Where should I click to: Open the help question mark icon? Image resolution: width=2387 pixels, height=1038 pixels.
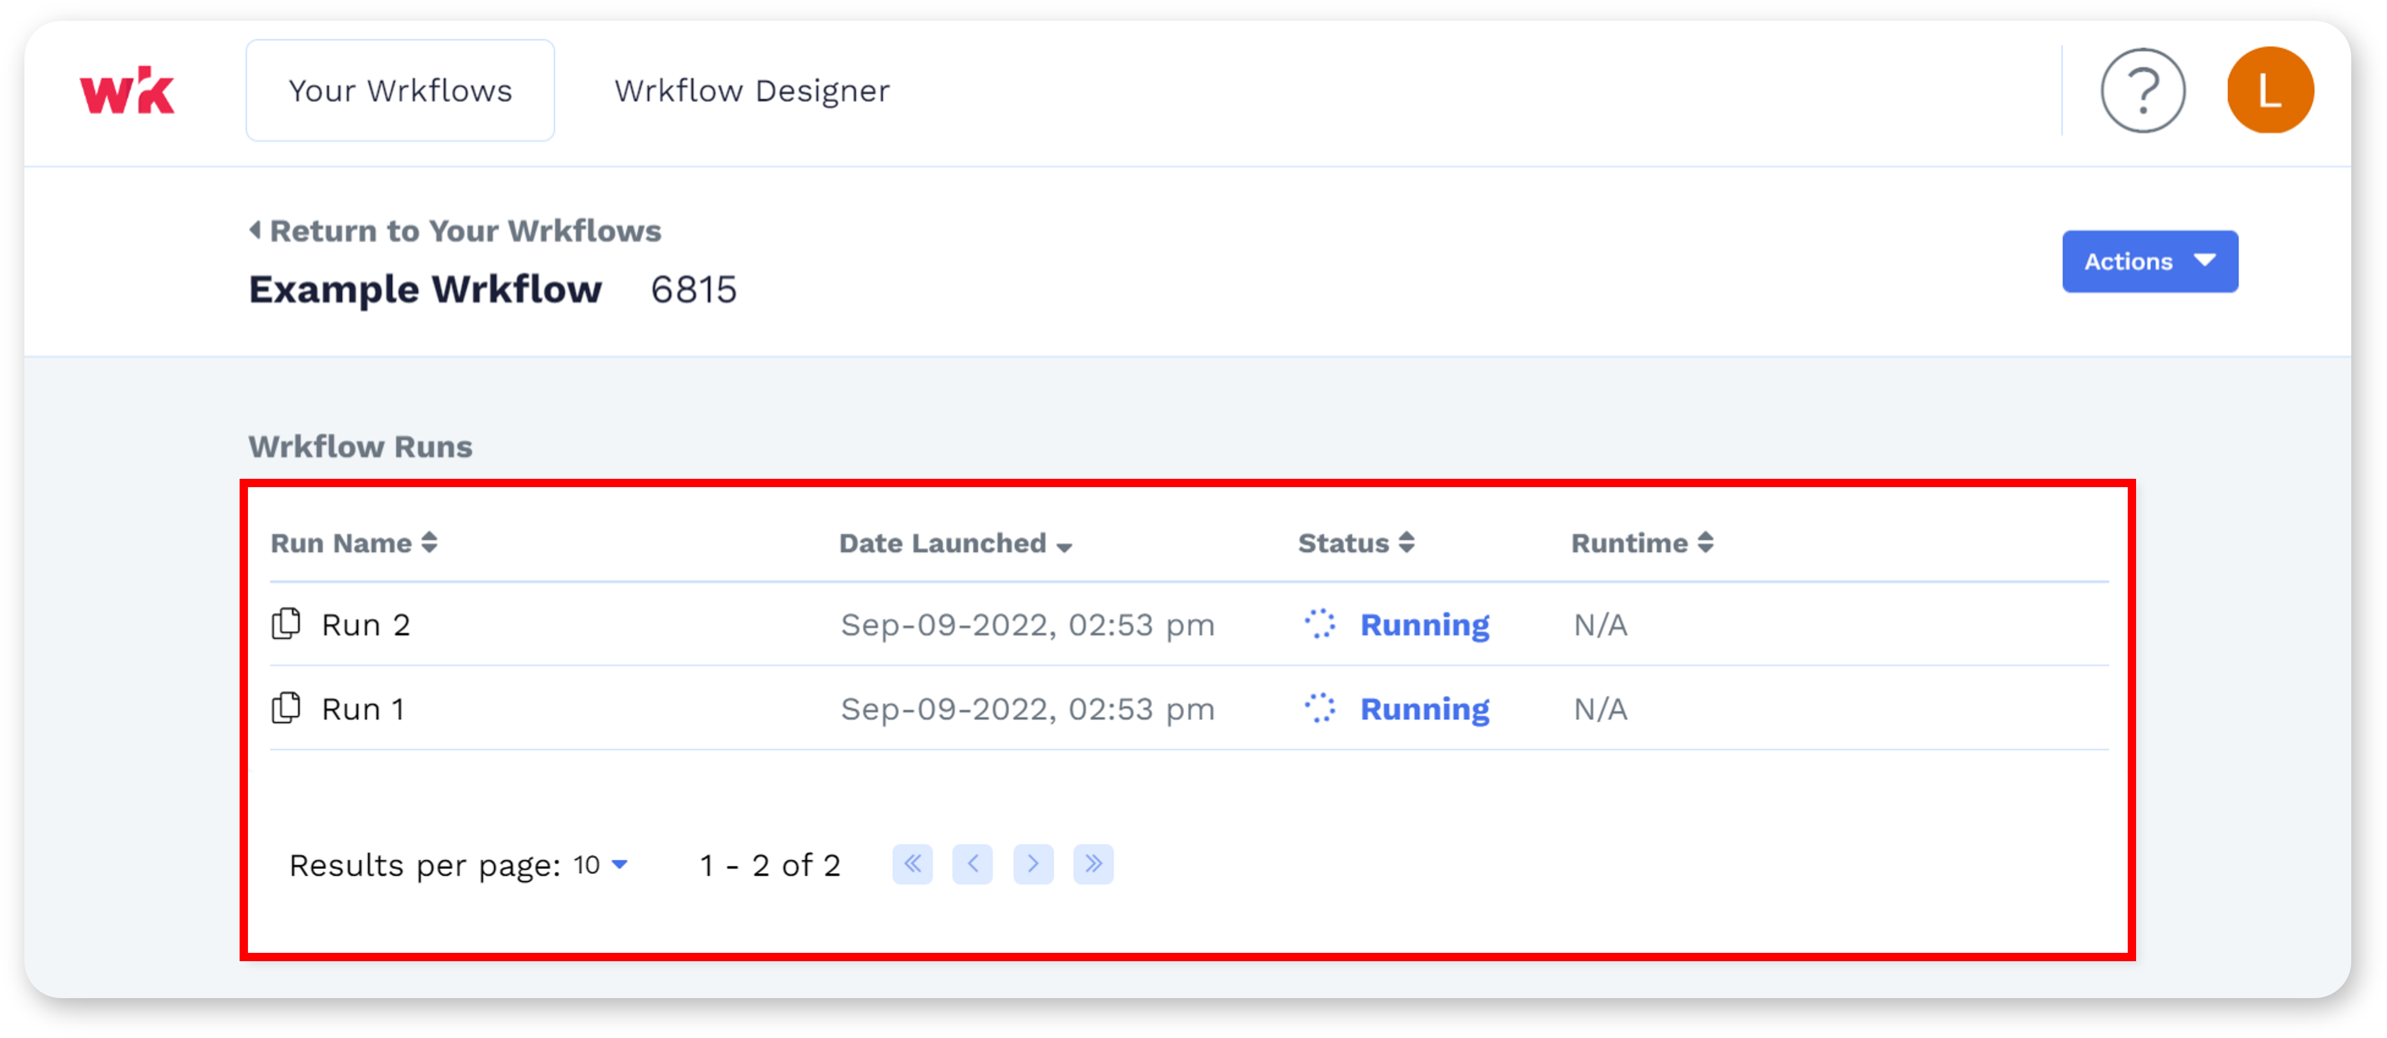(x=2143, y=91)
